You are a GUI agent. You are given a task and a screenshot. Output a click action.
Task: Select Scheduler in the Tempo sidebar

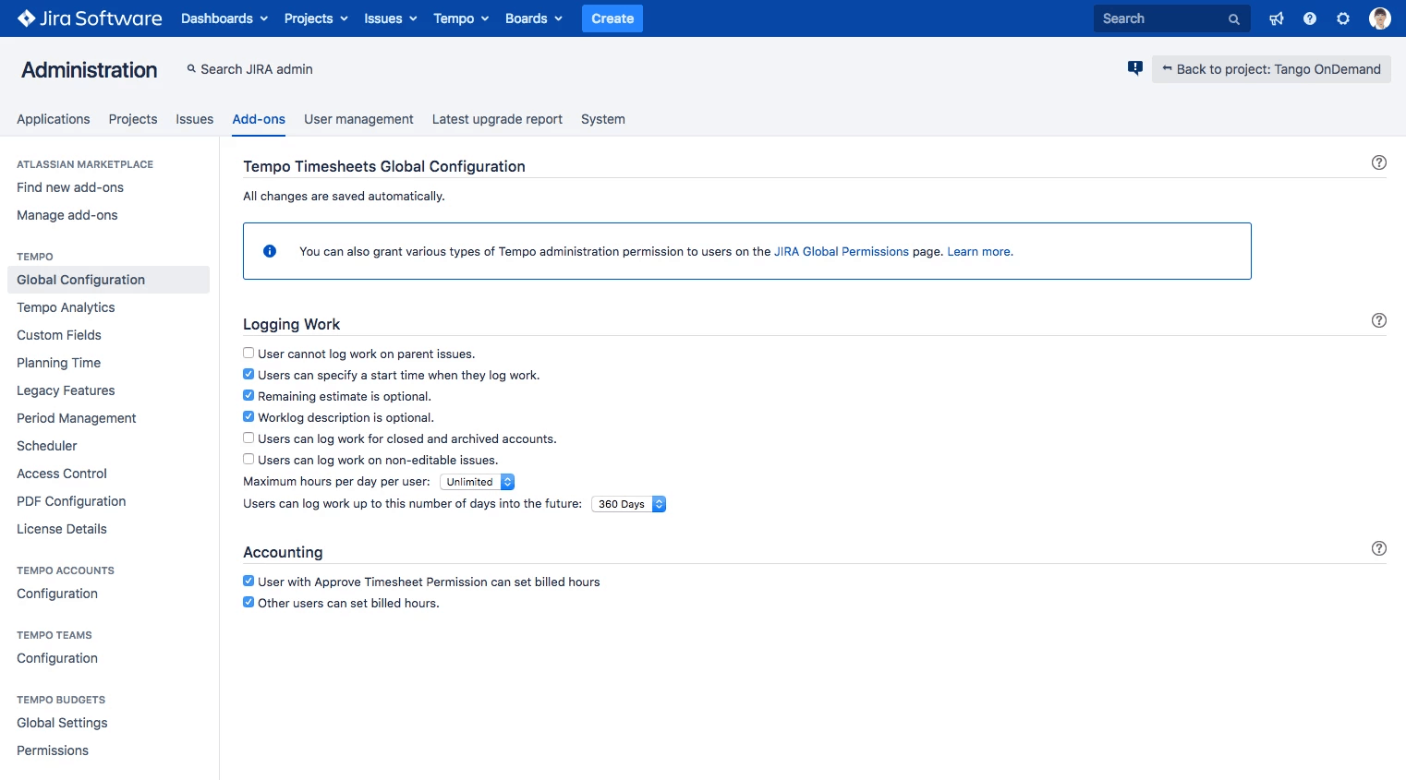[x=46, y=446]
